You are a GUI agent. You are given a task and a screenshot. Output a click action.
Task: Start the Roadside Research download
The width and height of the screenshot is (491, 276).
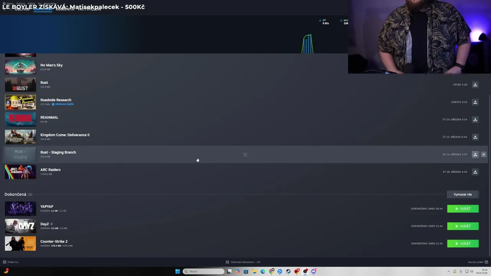click(475, 102)
